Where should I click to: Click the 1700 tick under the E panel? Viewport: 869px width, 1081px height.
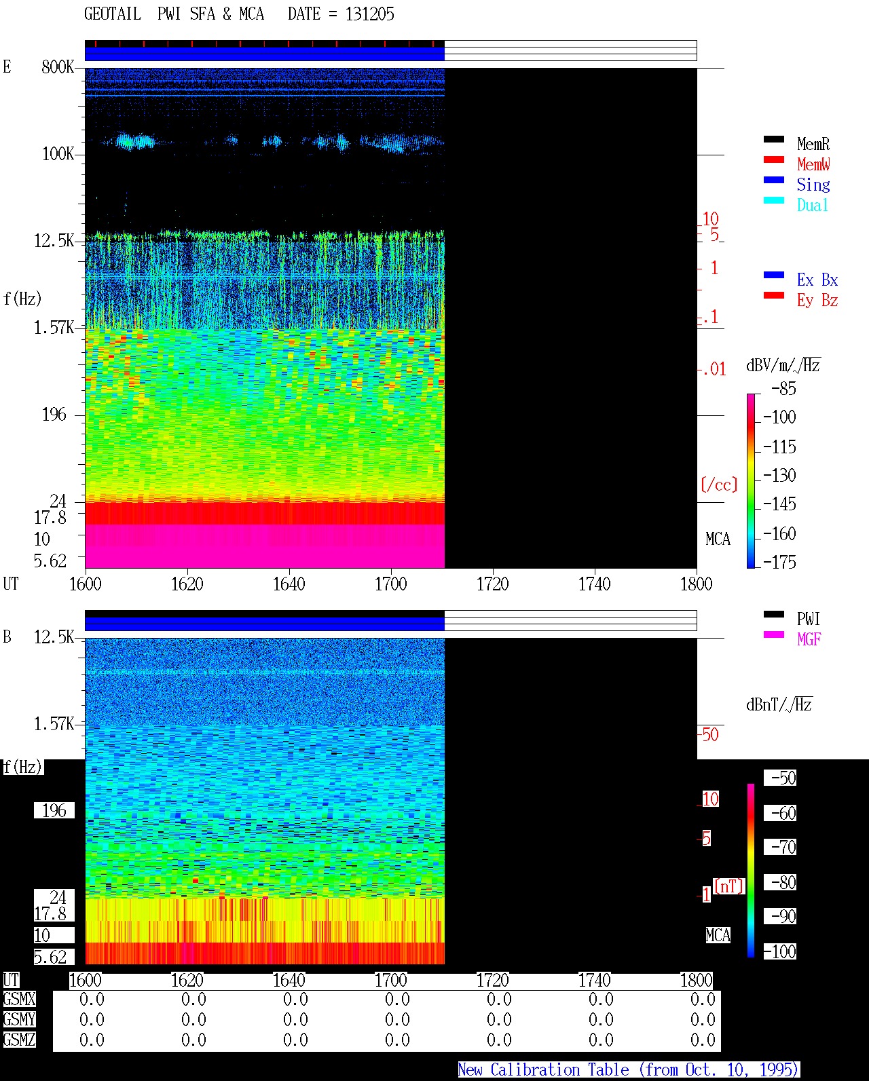[x=391, y=584]
